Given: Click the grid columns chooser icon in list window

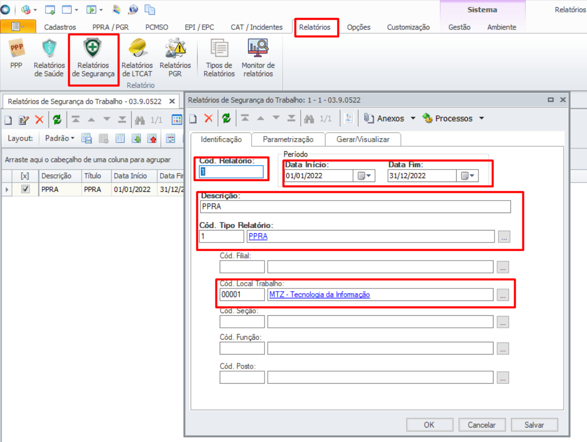Looking at the screenshot, I should 177,119.
